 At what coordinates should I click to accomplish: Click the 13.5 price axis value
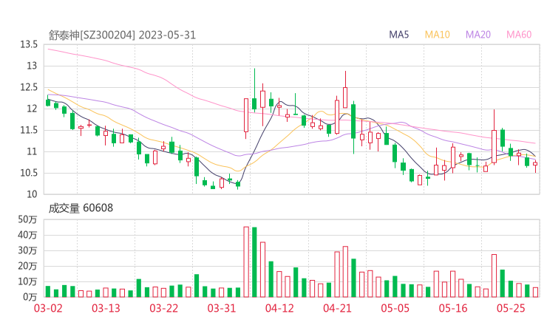pyautogui.click(x=29, y=44)
